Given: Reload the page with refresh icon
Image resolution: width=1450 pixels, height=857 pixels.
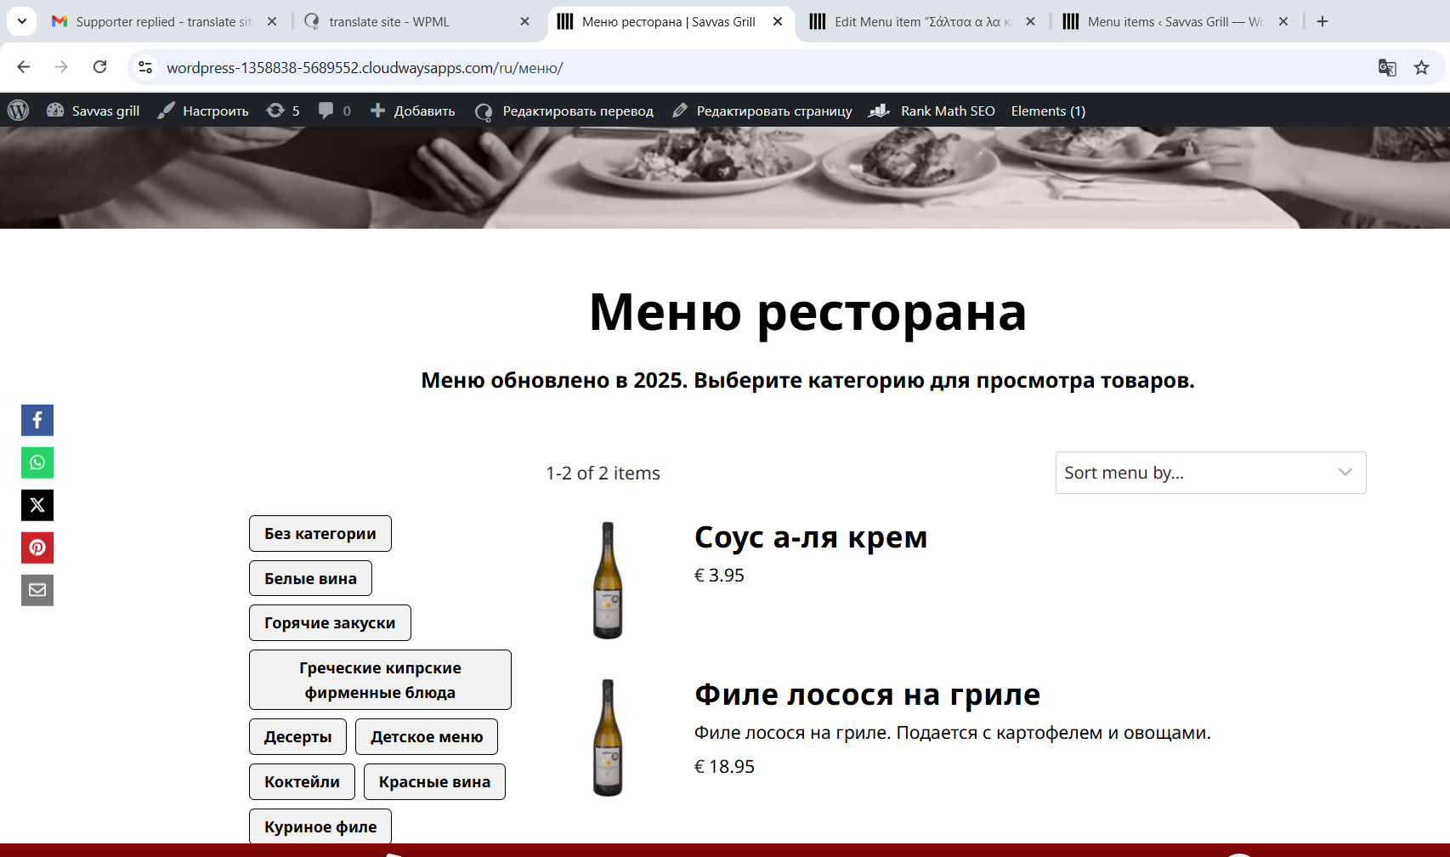Looking at the screenshot, I should (99, 67).
